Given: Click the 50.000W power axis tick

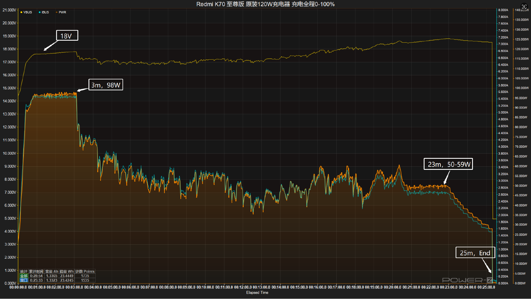Looking at the screenshot, I should [x=521, y=186].
